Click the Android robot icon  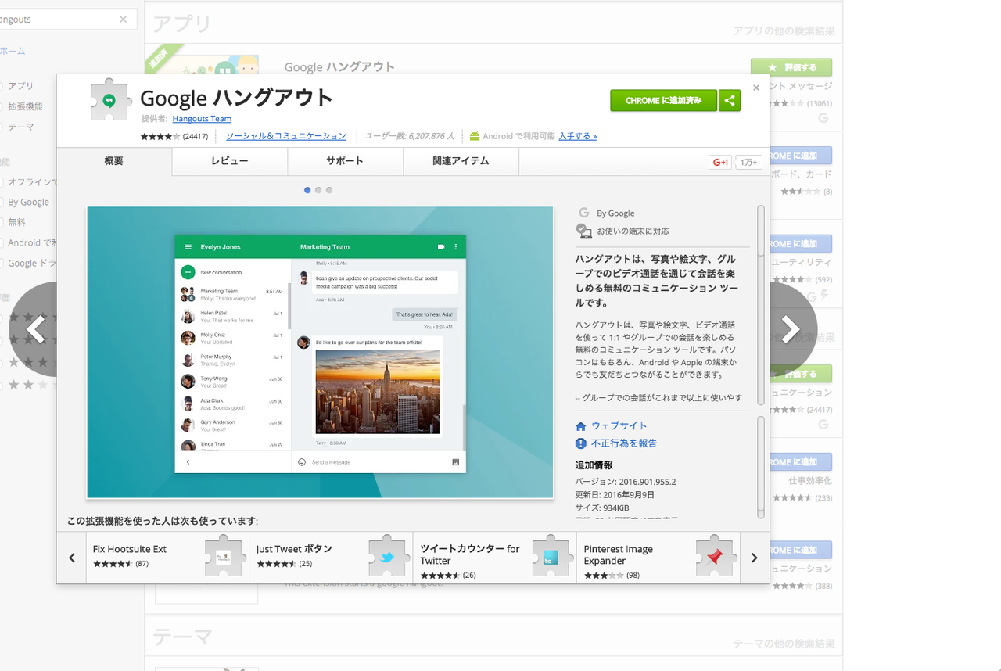[x=475, y=136]
